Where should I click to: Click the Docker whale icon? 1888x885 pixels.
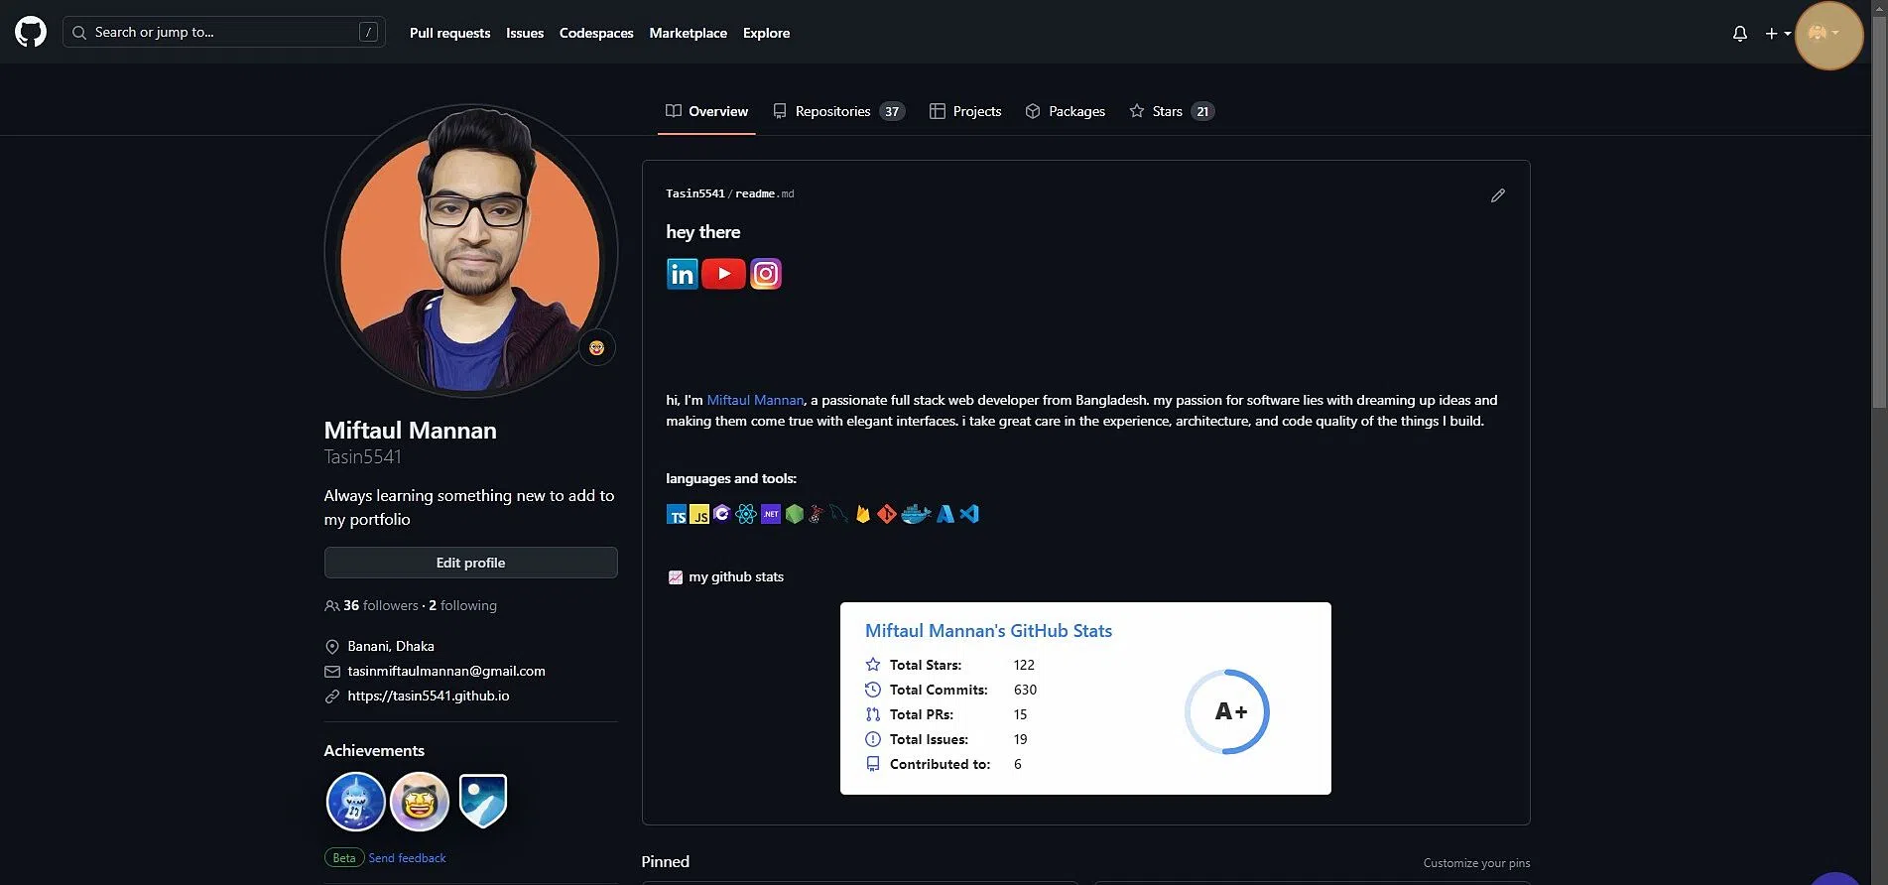pos(916,514)
